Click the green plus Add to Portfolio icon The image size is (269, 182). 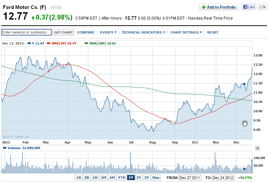204,7
